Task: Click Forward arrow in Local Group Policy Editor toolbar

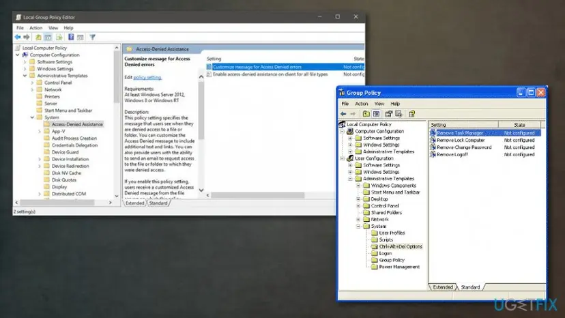Action: (27, 37)
